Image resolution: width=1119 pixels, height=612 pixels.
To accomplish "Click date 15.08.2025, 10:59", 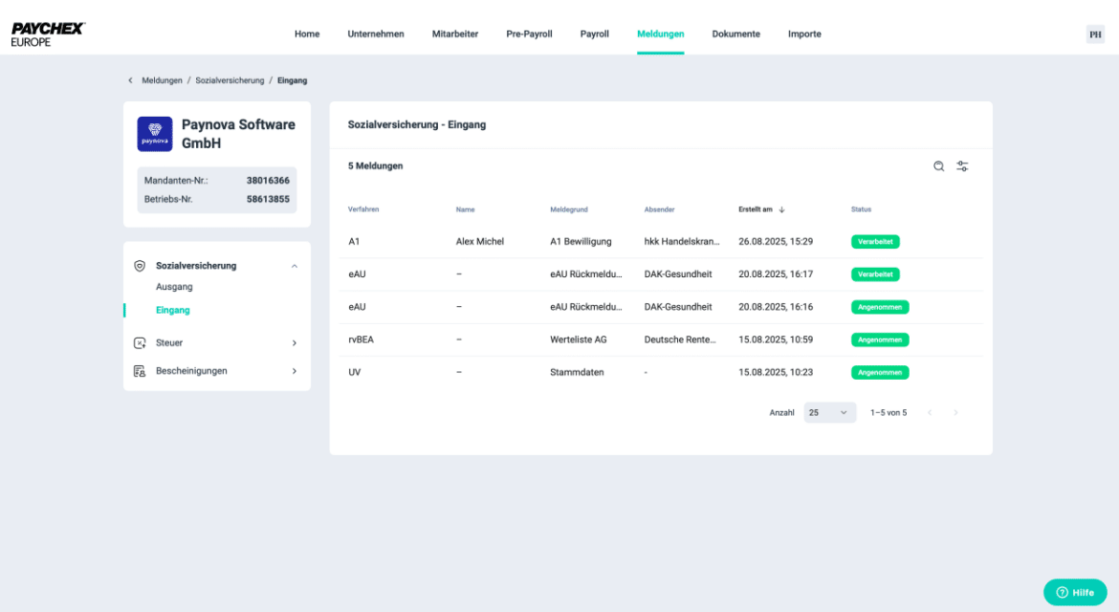I will 775,340.
